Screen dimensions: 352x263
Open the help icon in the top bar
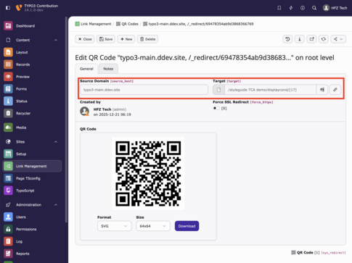[x=303, y=8]
